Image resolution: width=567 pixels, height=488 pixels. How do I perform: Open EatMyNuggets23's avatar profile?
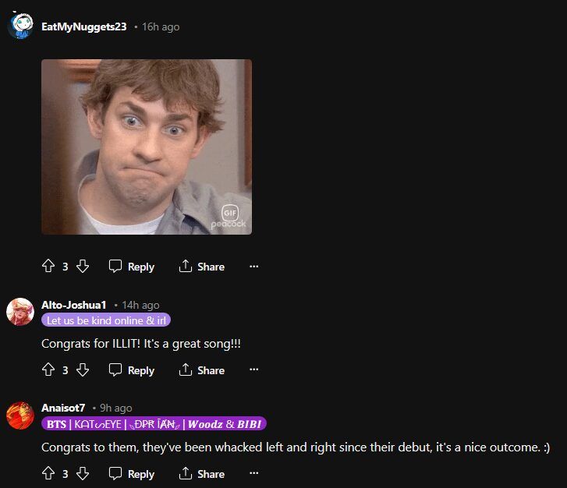pyautogui.click(x=20, y=26)
